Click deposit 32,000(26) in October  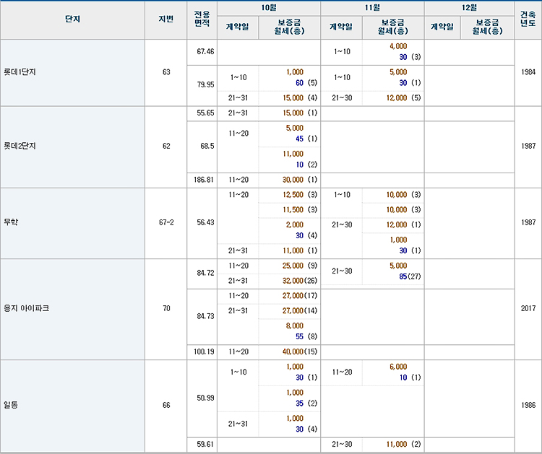coord(300,281)
